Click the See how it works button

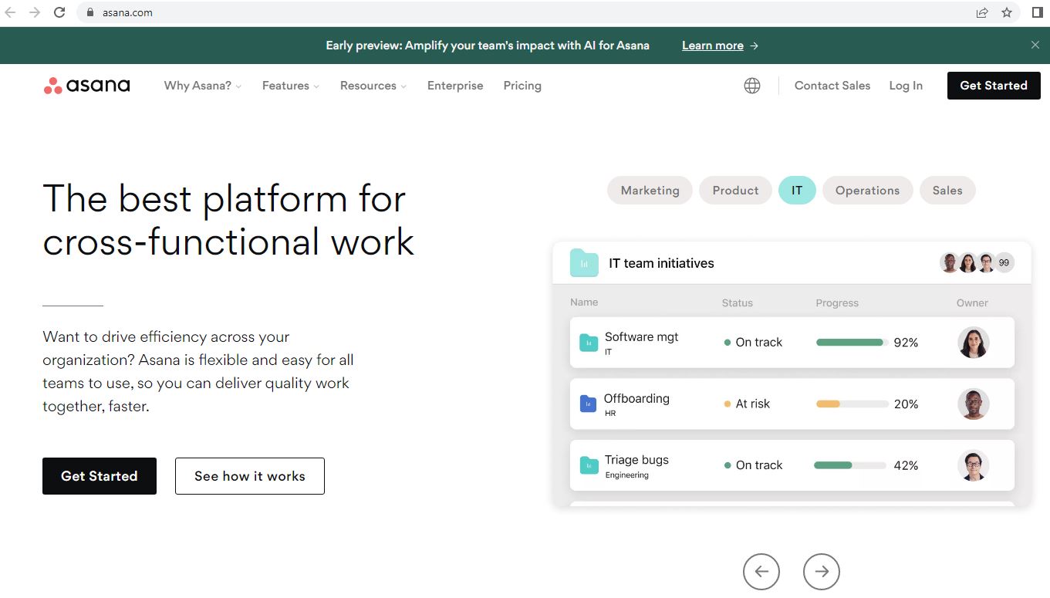[249, 476]
